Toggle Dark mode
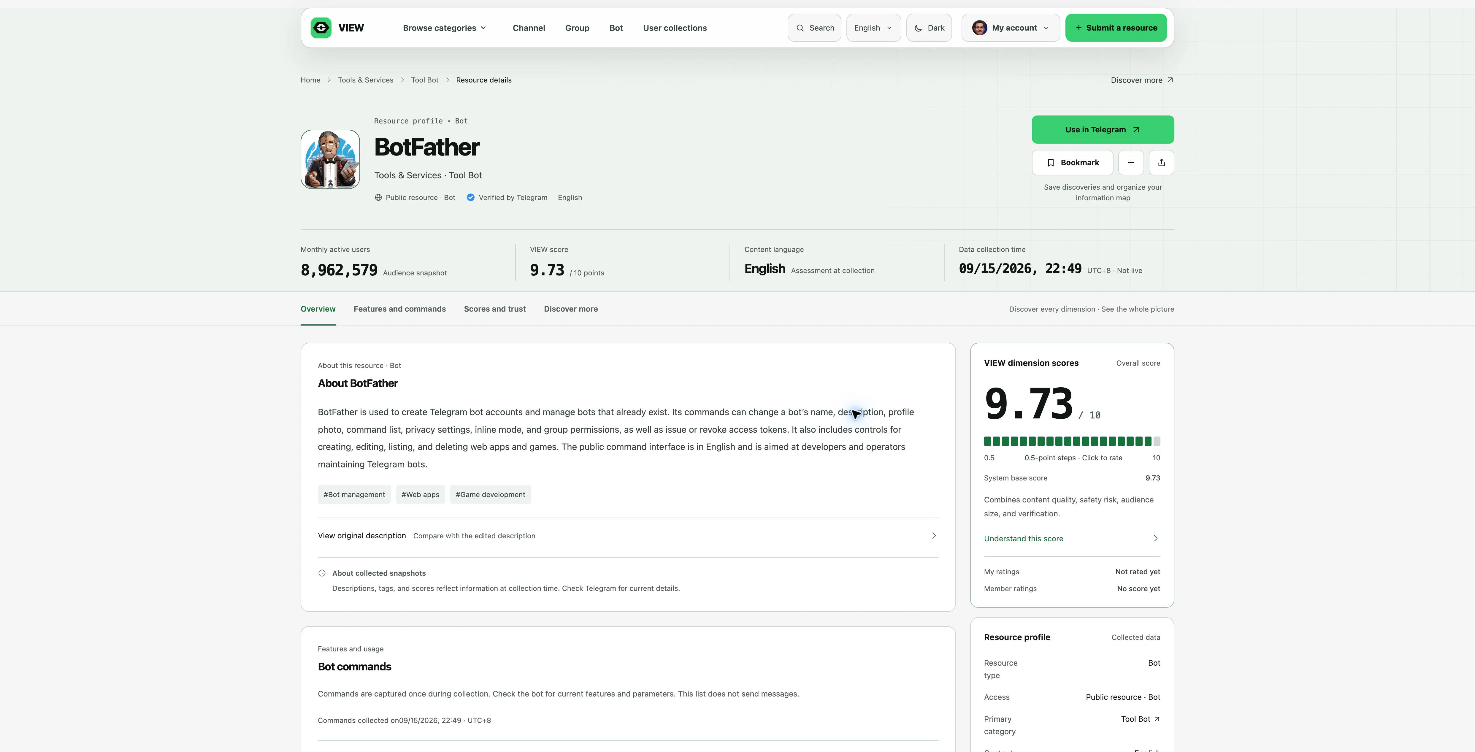The height and width of the screenshot is (752, 1475). [929, 28]
